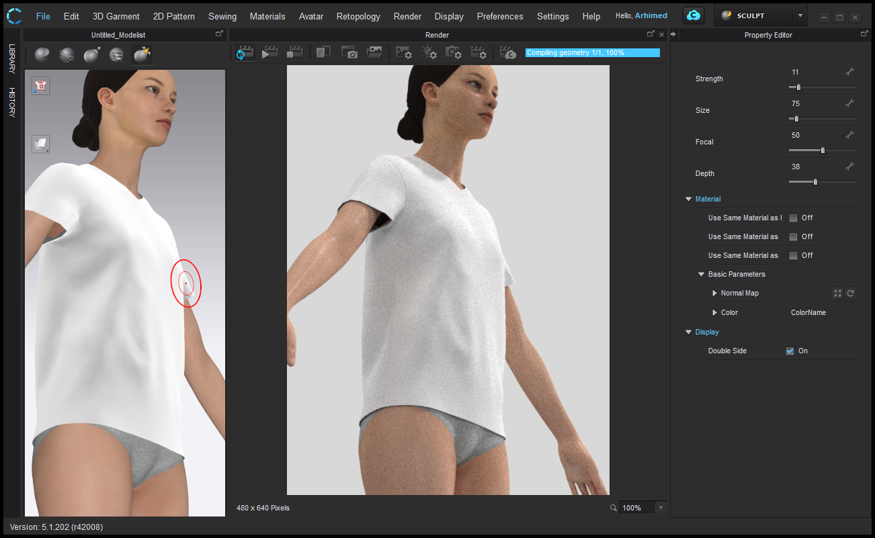Viewport: 875px width, 538px height.
Task: Open the 3D Garment menu
Action: [116, 16]
